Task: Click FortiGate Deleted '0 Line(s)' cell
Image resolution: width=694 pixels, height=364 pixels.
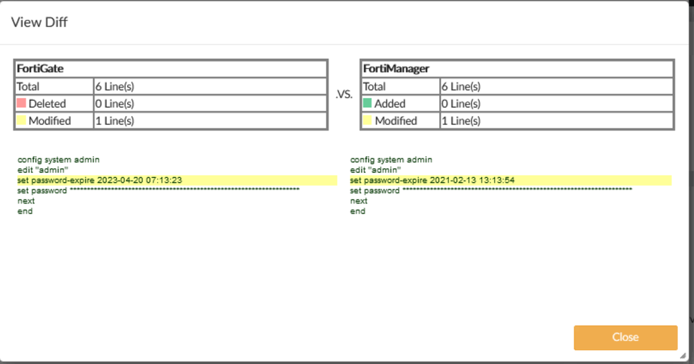Action: [x=210, y=104]
